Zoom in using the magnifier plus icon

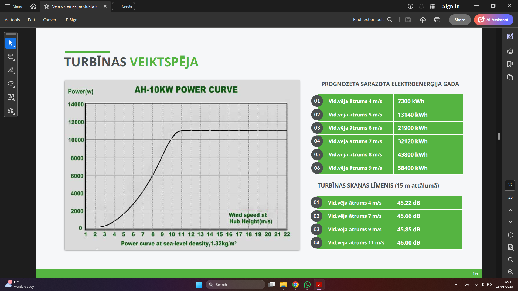(x=510, y=259)
